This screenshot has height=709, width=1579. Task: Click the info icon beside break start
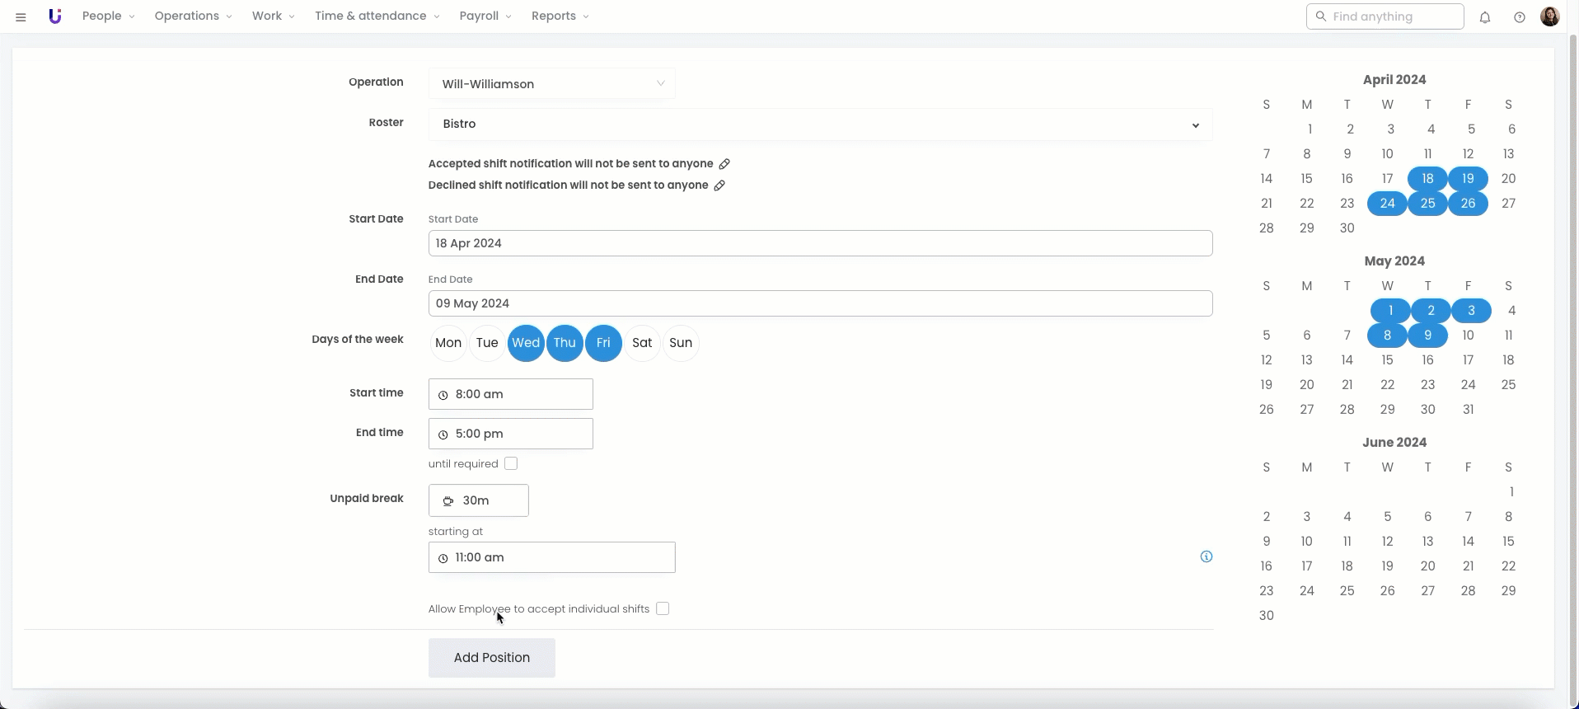pyautogui.click(x=1206, y=556)
